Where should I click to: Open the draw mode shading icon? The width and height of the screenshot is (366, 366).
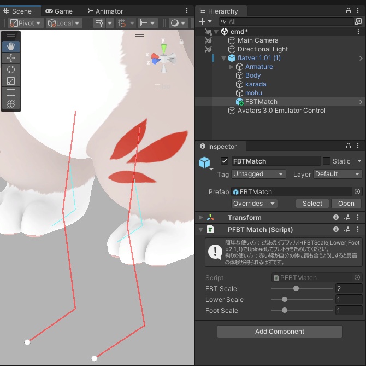tap(175, 23)
